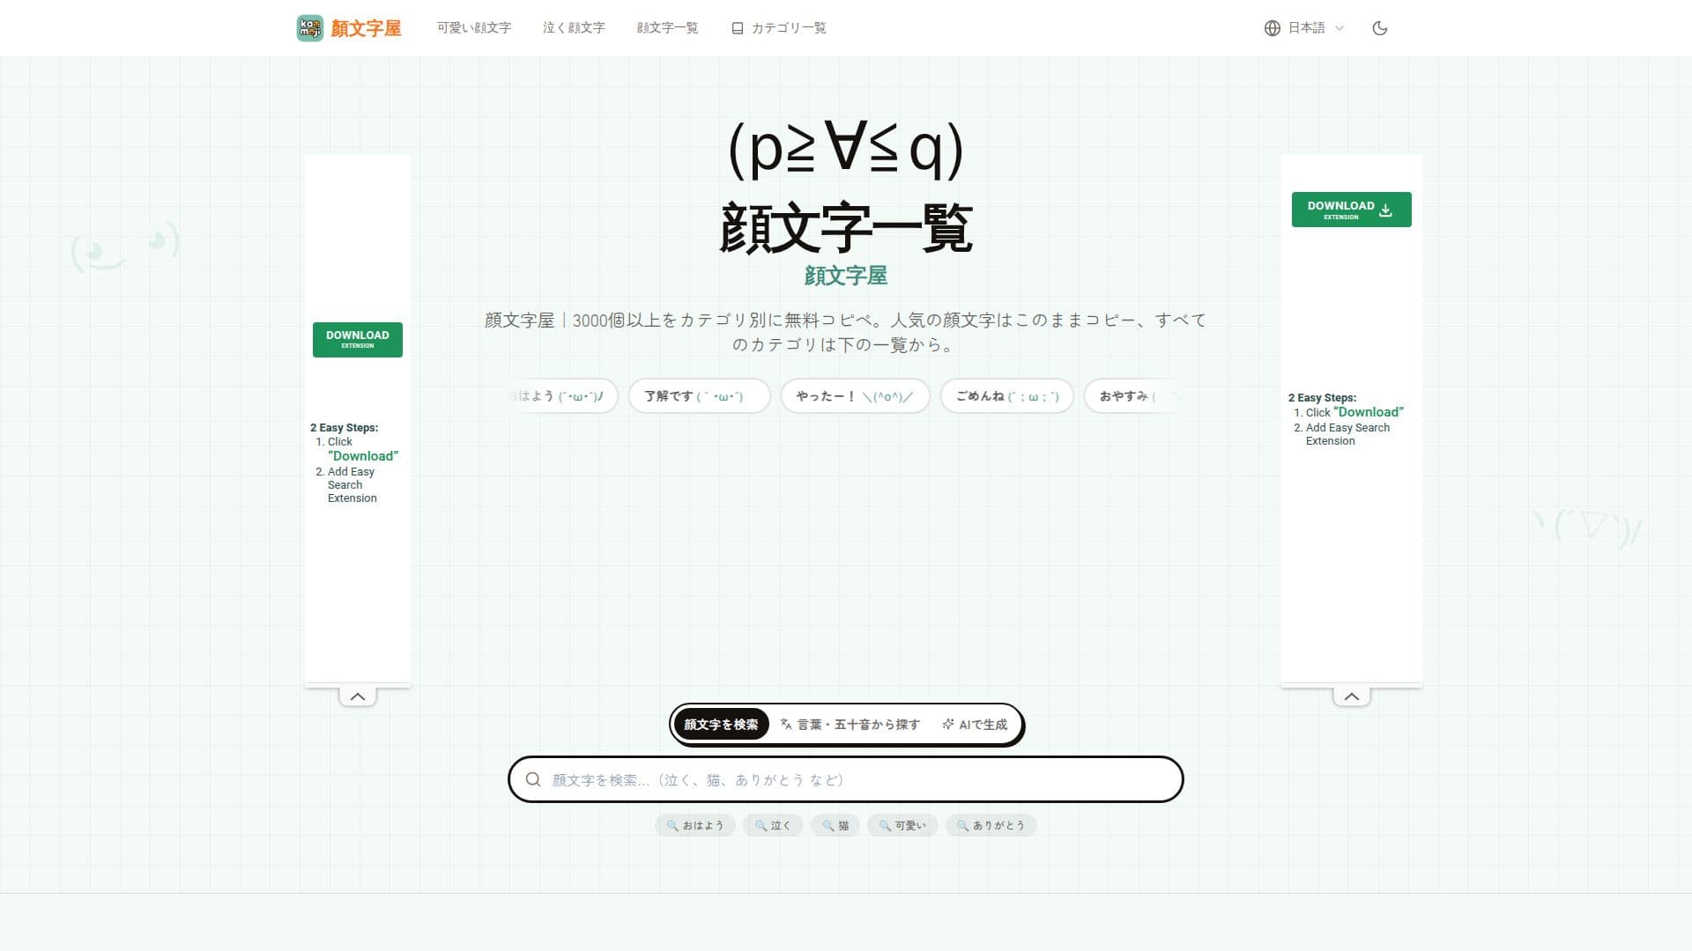Select the 顔文字を検索 tab
Image resolution: width=1692 pixels, height=951 pixels.
[x=721, y=725]
